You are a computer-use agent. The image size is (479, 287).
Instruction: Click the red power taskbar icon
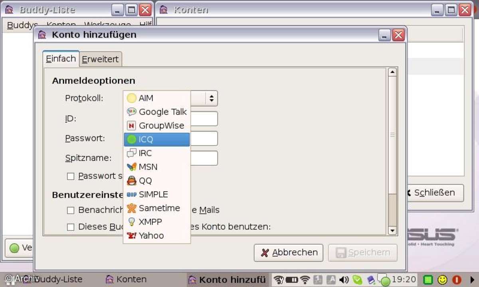click(457, 280)
